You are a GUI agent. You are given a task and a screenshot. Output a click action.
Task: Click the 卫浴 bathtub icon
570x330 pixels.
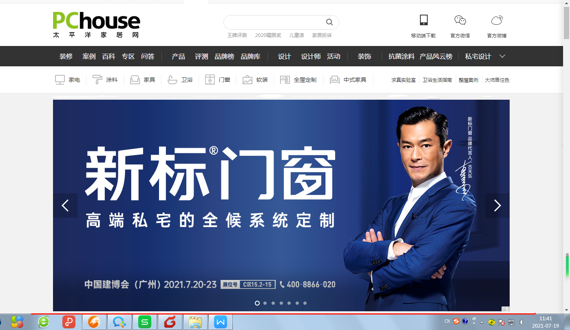(x=172, y=80)
